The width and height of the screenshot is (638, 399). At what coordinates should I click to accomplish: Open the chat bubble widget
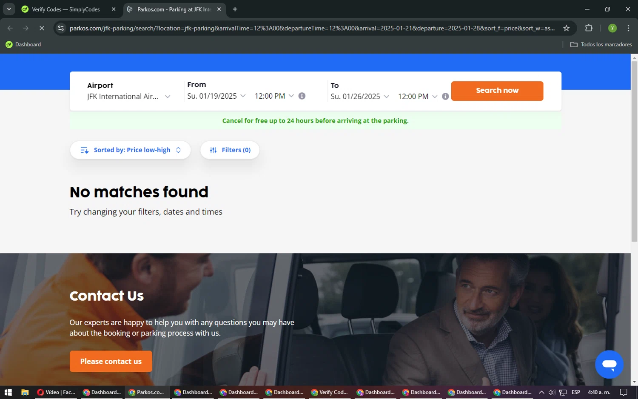point(609,364)
